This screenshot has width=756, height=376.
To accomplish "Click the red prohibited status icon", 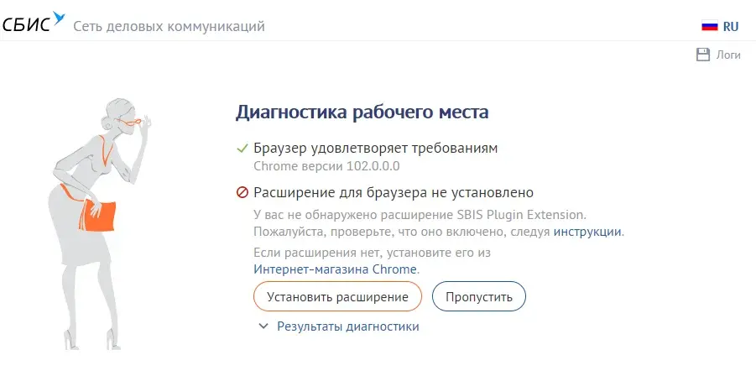I will (x=242, y=193).
